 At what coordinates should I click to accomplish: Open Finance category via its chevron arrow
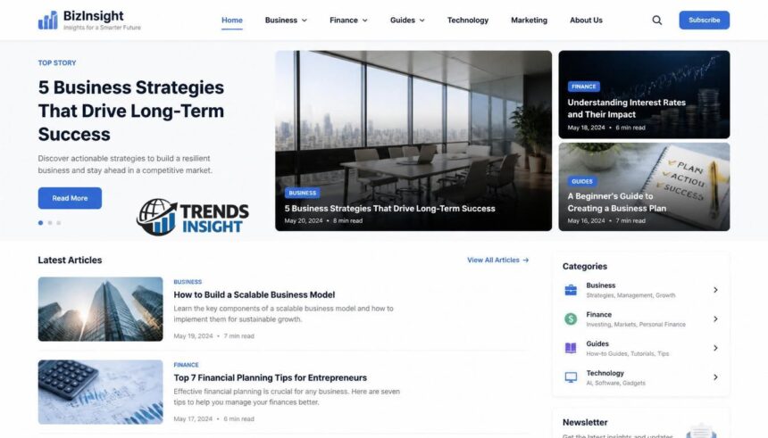[715, 319]
